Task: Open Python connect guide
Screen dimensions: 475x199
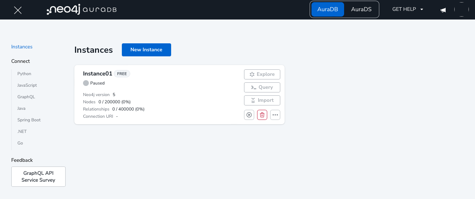Action: pos(24,74)
